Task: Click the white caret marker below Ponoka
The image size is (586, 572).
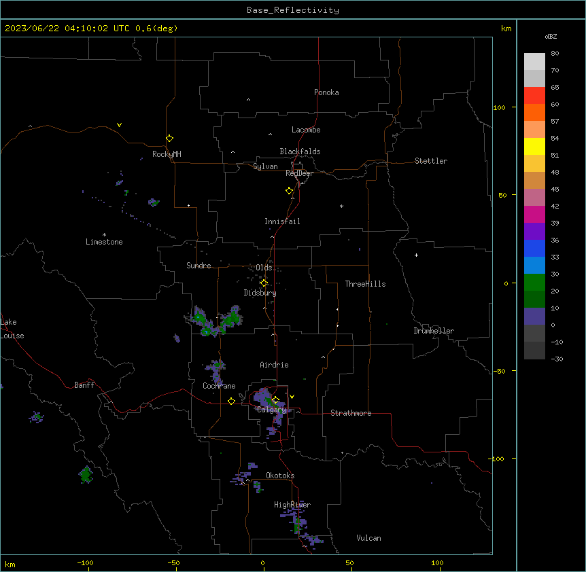Action: pyautogui.click(x=249, y=100)
